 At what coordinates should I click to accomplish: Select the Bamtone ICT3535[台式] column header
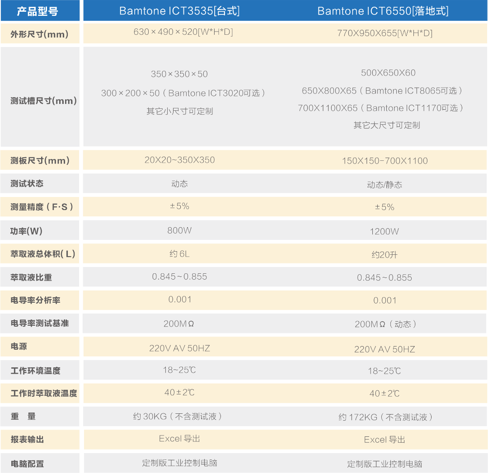(x=179, y=11)
